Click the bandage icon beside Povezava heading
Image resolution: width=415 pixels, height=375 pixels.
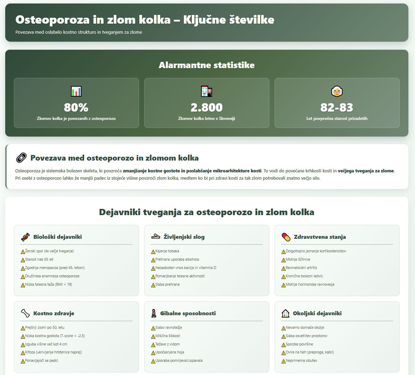[x=21, y=158]
